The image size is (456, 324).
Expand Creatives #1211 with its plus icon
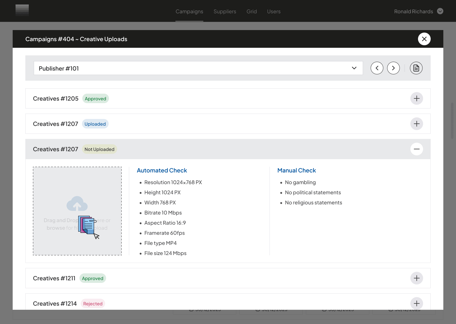click(x=417, y=278)
